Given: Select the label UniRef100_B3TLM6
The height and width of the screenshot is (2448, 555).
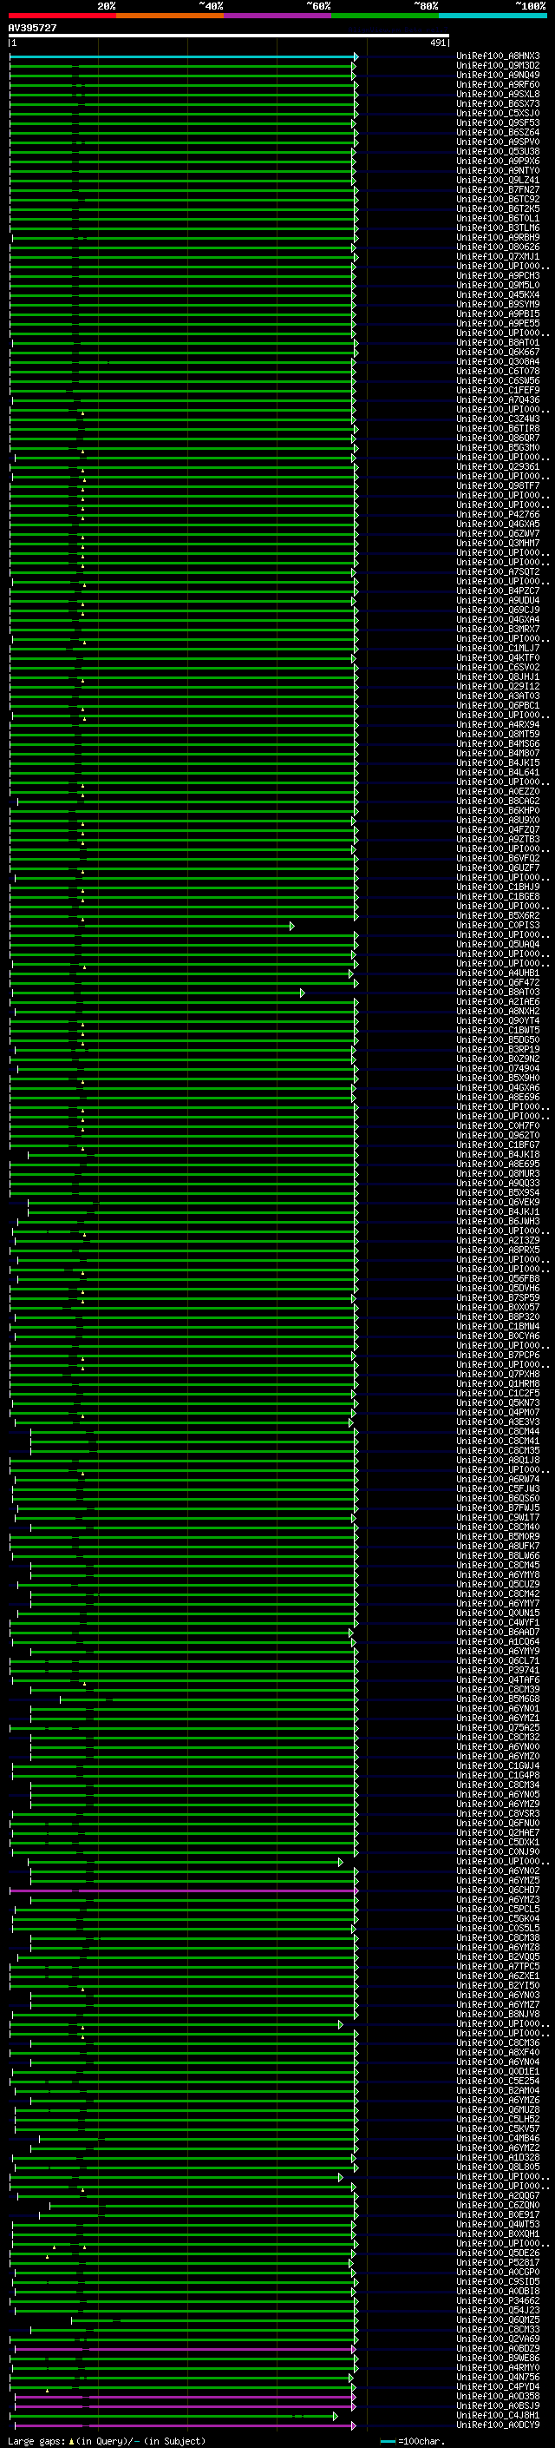Looking at the screenshot, I should coord(498,228).
